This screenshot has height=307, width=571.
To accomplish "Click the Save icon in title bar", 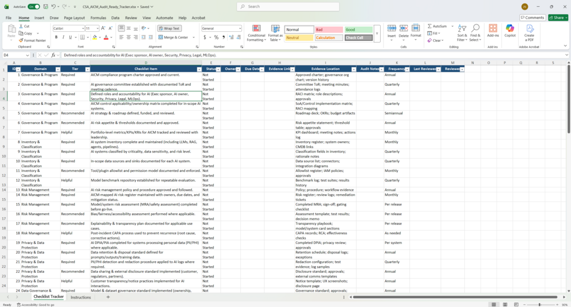I will (45, 7).
